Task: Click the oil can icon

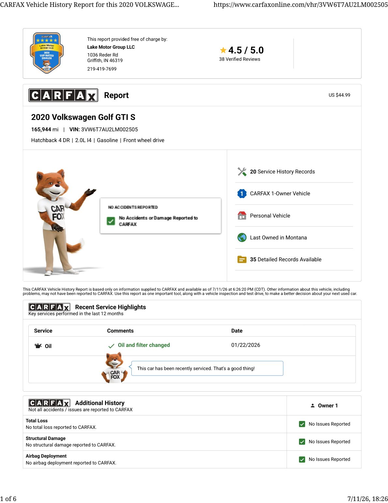Action: (38, 346)
